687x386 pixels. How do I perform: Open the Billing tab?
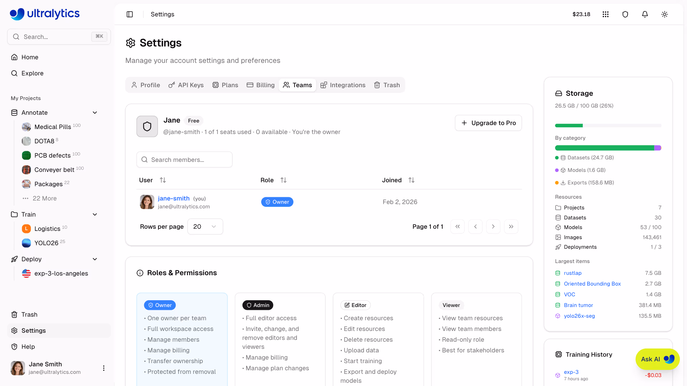click(260, 85)
